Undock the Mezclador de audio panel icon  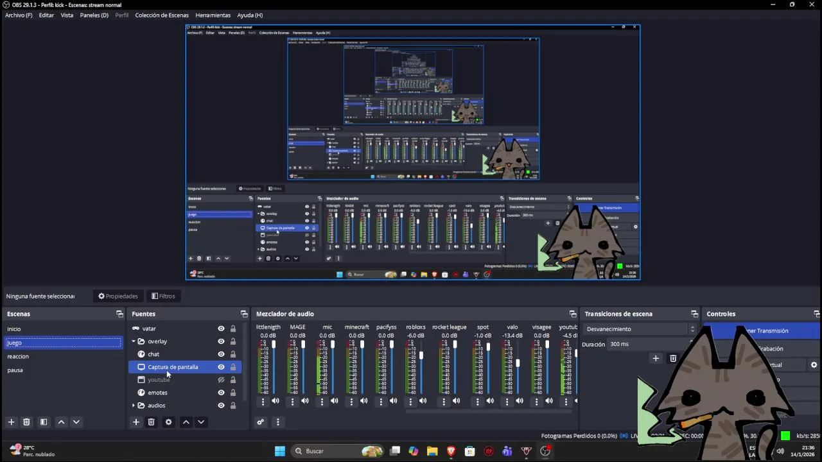(x=573, y=314)
